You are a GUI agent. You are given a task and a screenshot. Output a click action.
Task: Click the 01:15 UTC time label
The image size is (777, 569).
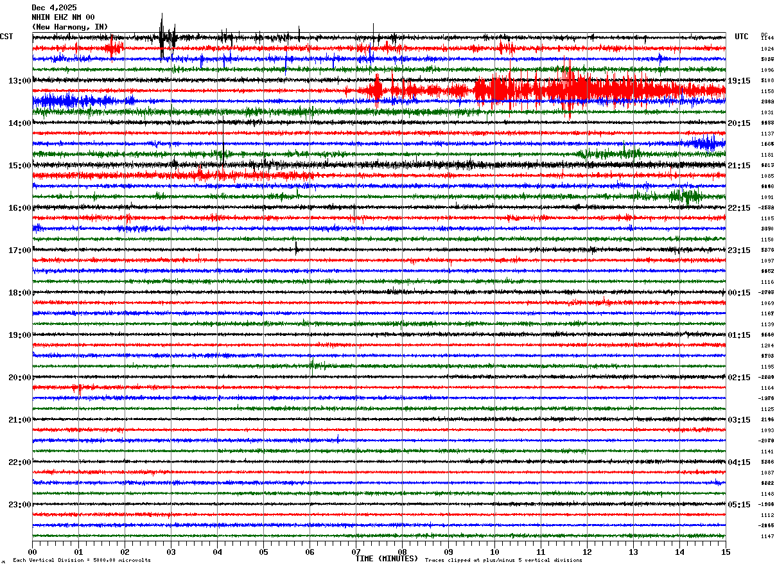pos(739,335)
